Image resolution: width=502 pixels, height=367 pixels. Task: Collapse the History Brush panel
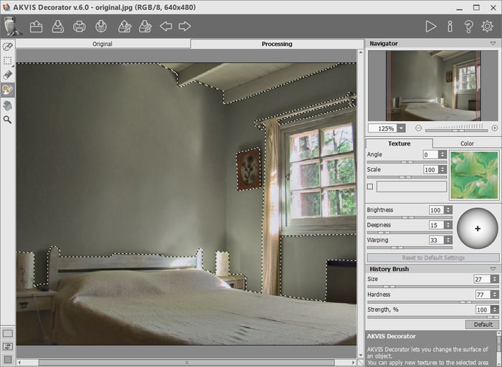493,269
